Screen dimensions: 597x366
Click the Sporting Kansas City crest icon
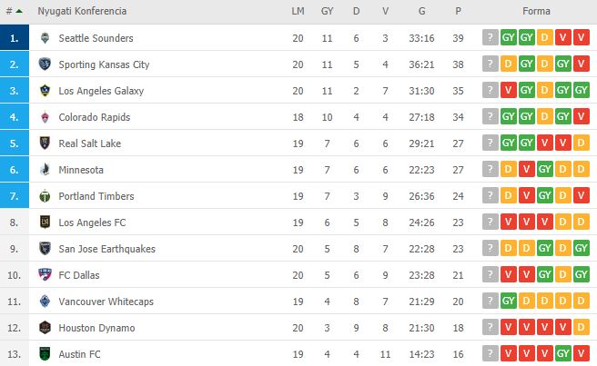tap(45, 64)
